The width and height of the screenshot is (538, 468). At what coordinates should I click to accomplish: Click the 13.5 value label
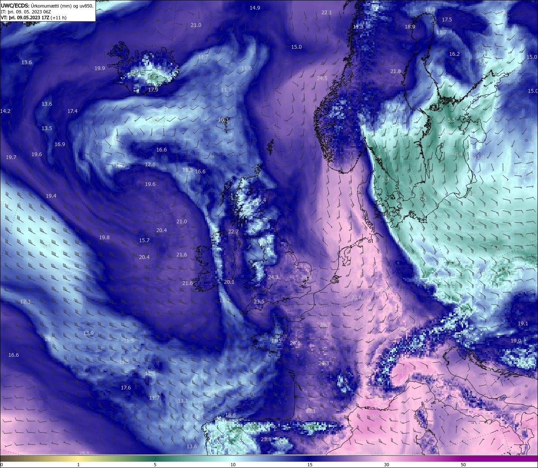(x=47, y=128)
